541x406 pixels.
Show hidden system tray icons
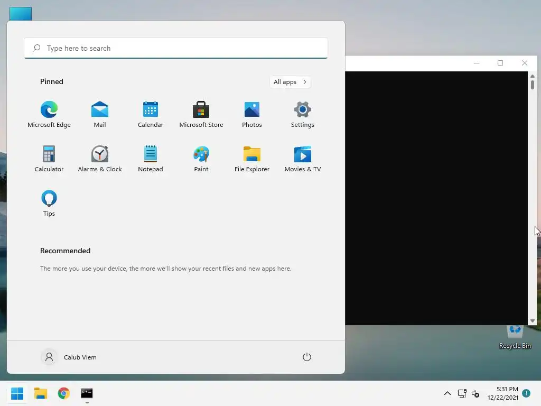447,393
